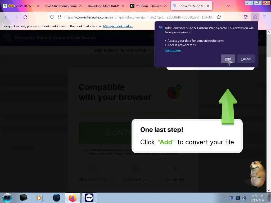Switch to the YouPorn tab
Viewport: 271px width, 203px height.
click(x=149, y=6)
